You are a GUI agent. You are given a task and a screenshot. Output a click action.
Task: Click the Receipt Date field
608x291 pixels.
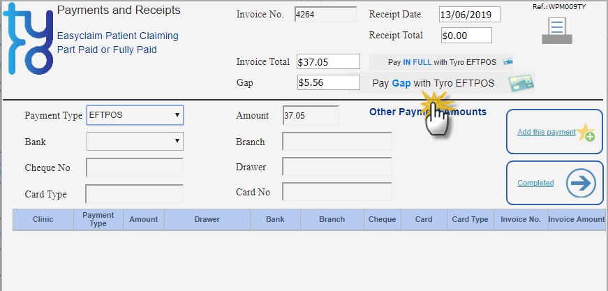[x=470, y=15]
